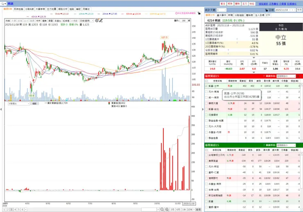Image resolution: width=303 pixels, height=212 pixels.
Task: Click the 買賣超 column header in buy table
Action: click(x=242, y=81)
